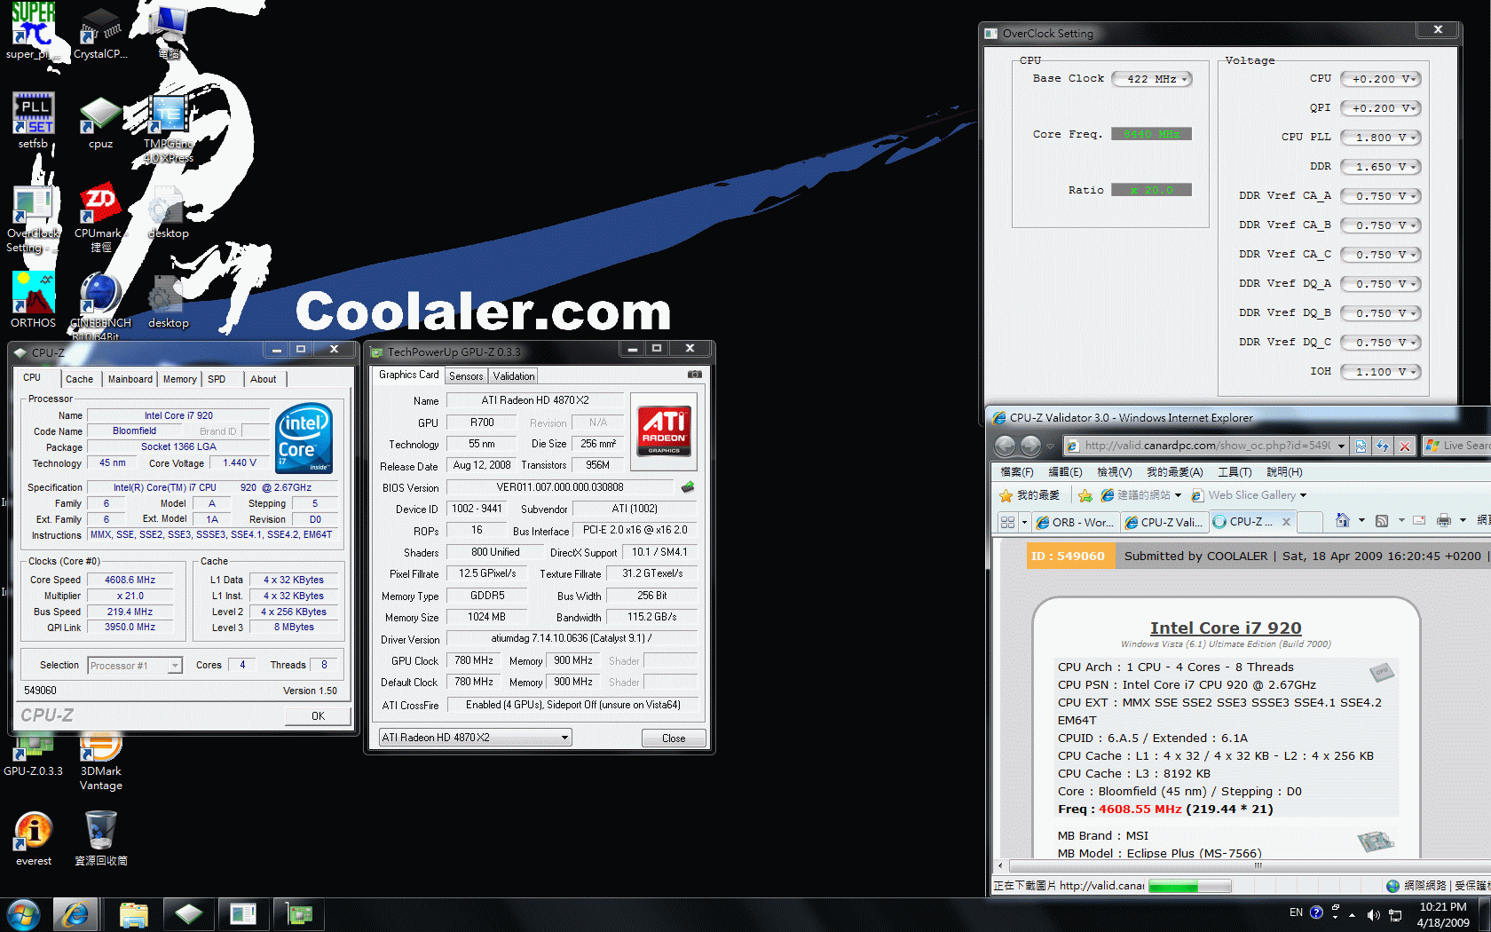Open the ORTHOS desktop icon

(x=34, y=300)
